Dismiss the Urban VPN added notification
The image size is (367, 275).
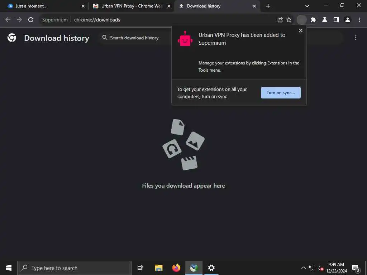click(301, 31)
